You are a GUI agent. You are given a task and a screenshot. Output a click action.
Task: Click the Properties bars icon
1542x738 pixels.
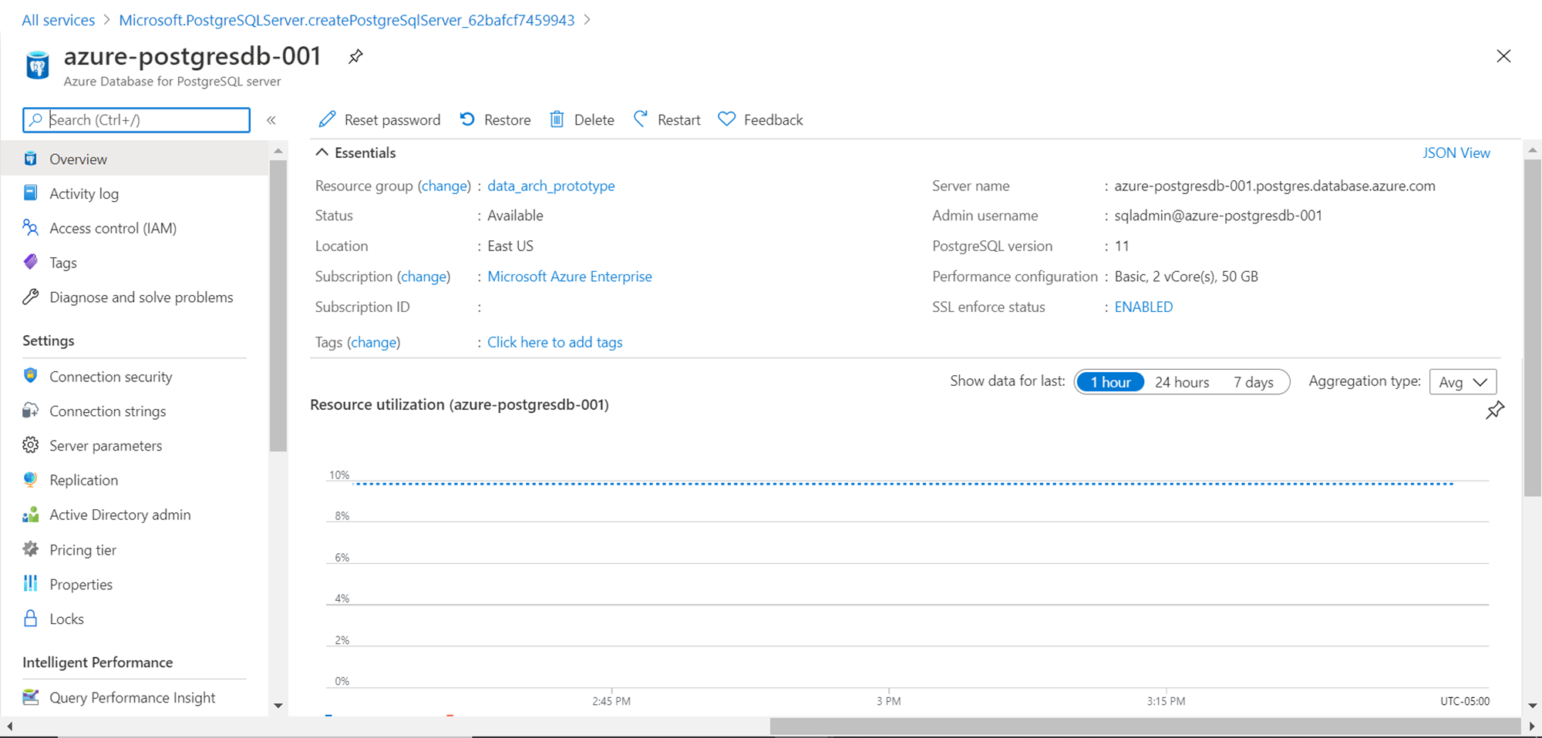31,584
